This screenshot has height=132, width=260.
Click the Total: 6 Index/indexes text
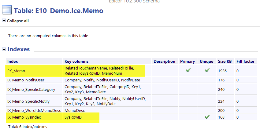click(x=28, y=127)
